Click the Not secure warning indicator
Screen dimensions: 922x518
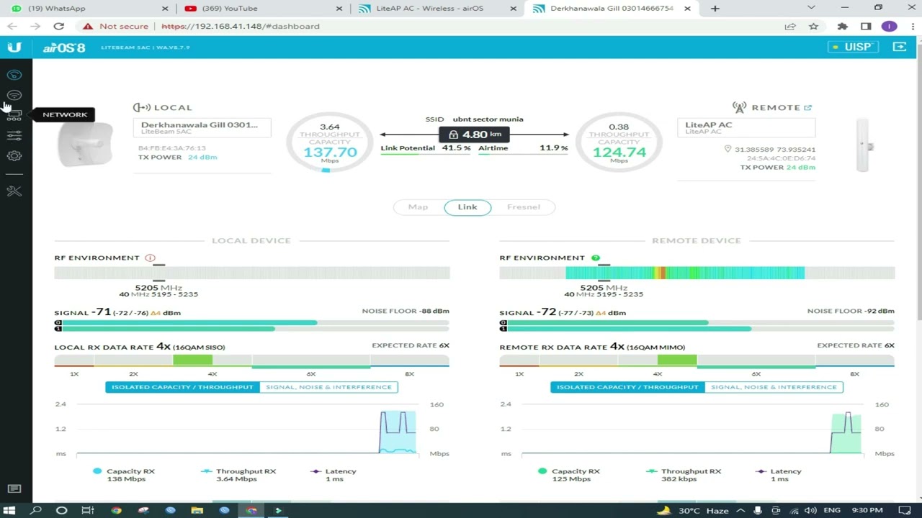pyautogui.click(x=115, y=26)
